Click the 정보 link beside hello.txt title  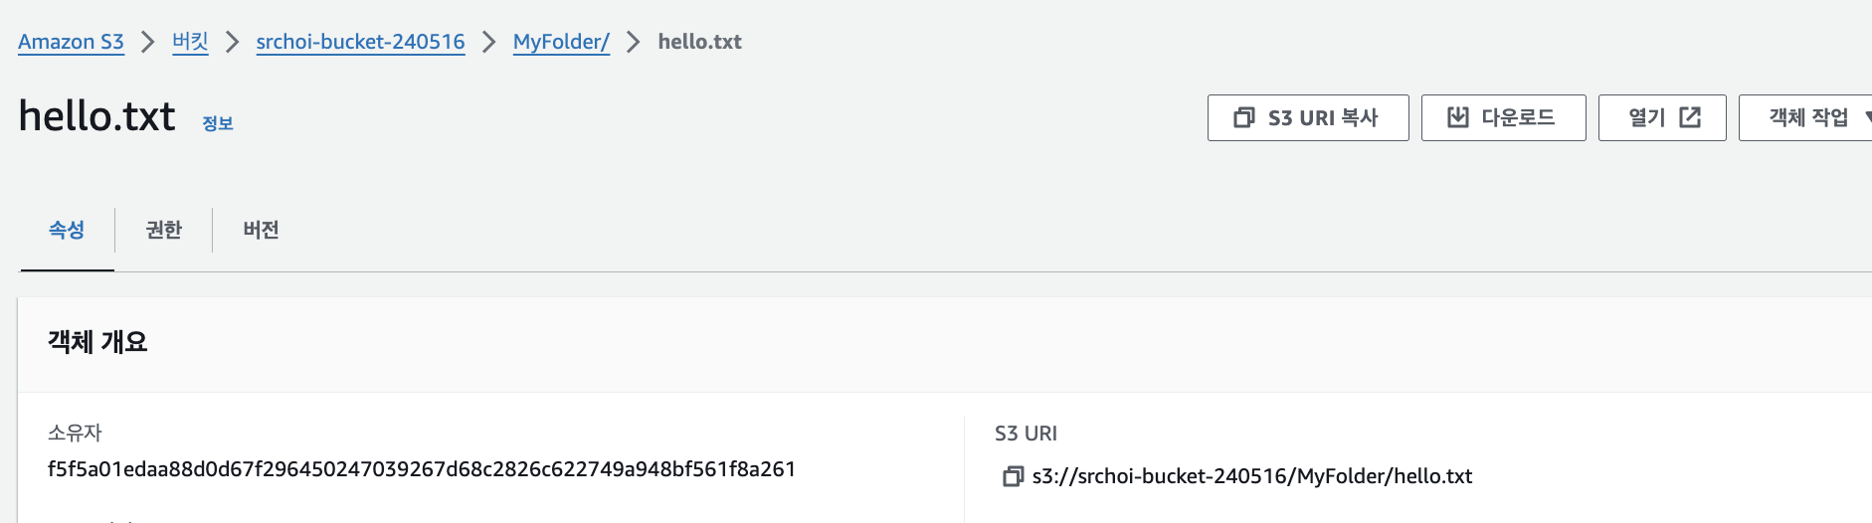click(217, 123)
